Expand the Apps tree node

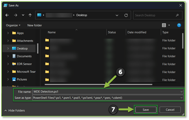click(x=8, y=33)
